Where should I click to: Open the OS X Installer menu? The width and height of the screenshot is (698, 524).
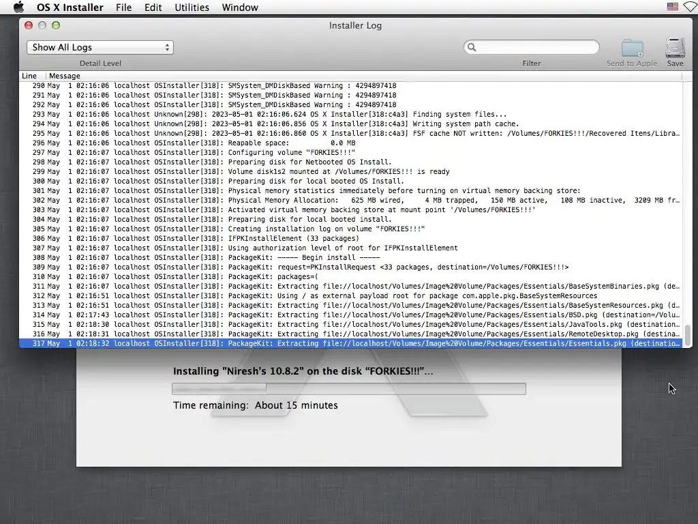click(70, 8)
